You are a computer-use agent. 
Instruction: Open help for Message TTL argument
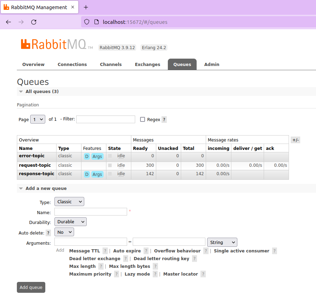(x=105, y=251)
